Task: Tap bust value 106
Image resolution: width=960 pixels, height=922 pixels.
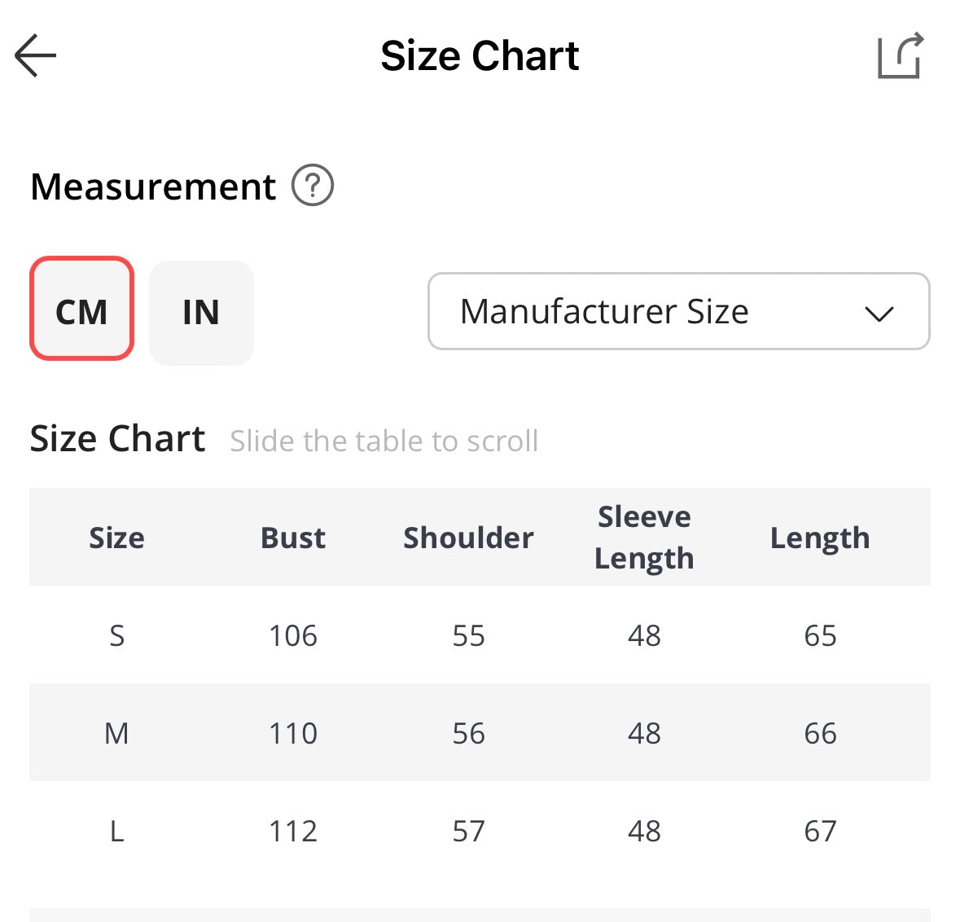Action: point(292,635)
